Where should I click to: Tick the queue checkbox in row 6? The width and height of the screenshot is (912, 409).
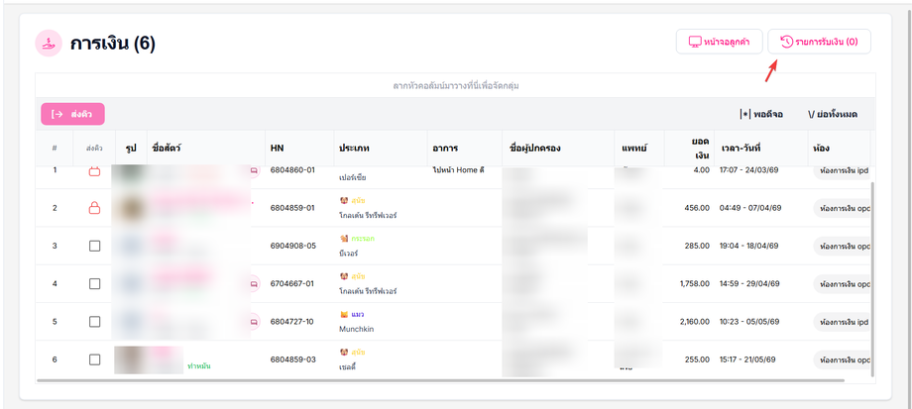click(94, 359)
